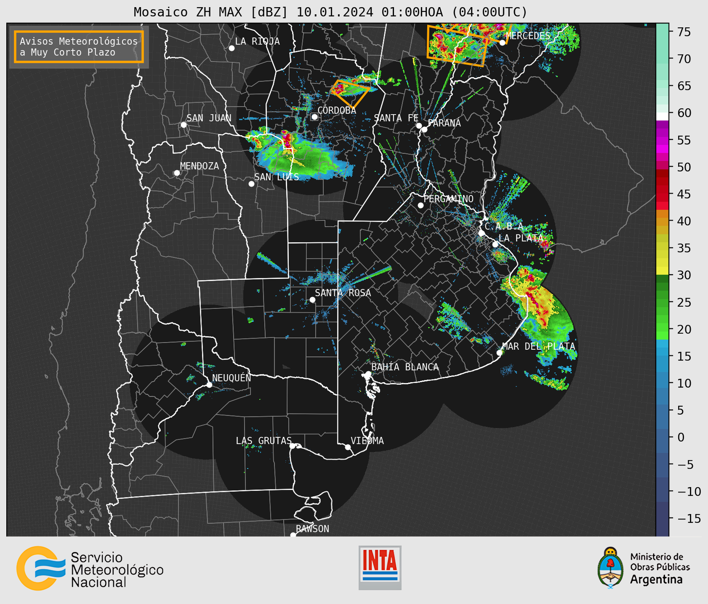Click the red 45 dBZ color band
This screenshot has height=604, width=708.
coord(662,194)
